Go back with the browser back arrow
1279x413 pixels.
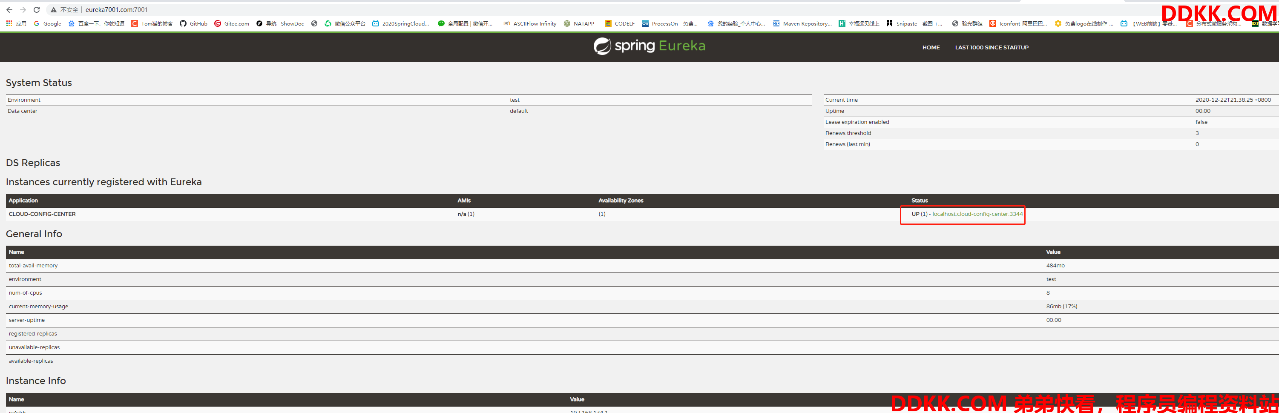pyautogui.click(x=9, y=9)
